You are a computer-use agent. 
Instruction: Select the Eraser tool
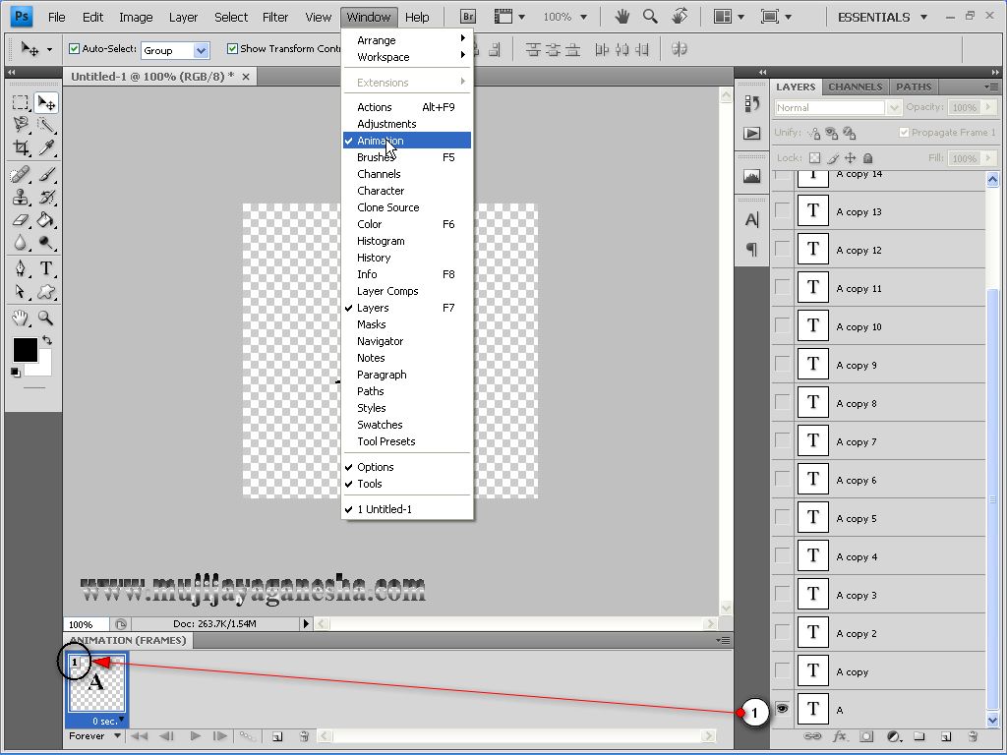click(21, 220)
